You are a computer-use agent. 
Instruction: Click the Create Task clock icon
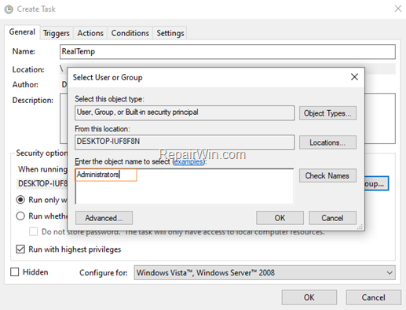click(9, 9)
